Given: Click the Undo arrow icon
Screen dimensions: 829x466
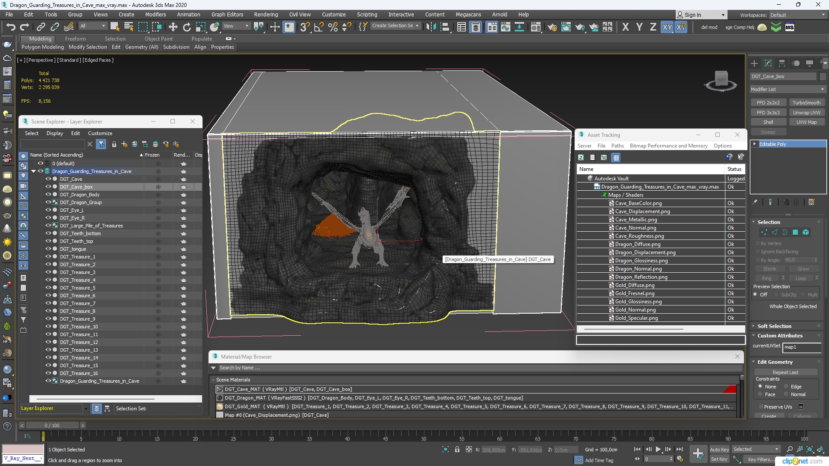Looking at the screenshot, I should pos(10,27).
